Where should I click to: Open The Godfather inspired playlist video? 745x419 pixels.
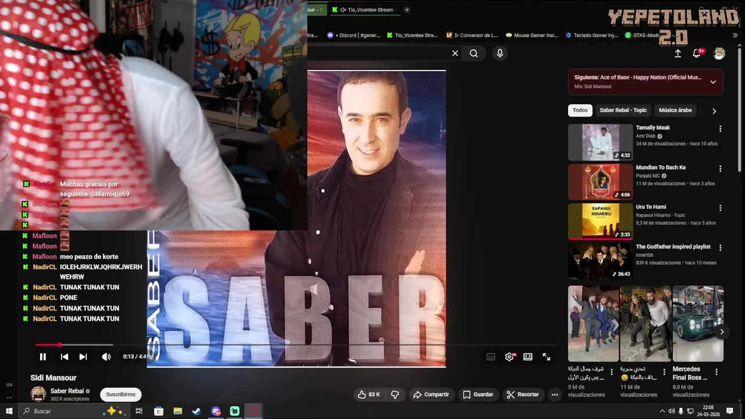(x=600, y=261)
